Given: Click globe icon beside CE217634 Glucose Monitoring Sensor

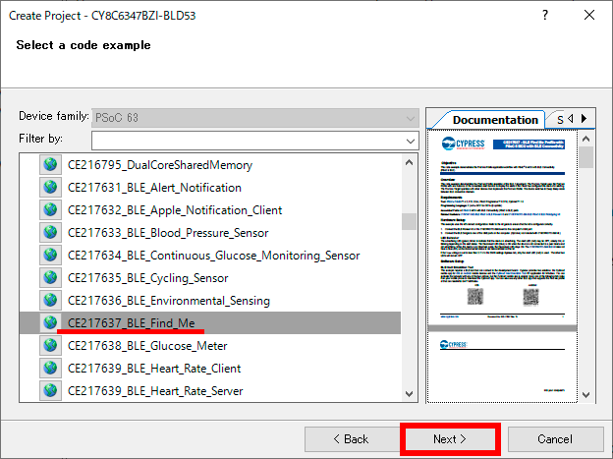Looking at the screenshot, I should [x=50, y=255].
